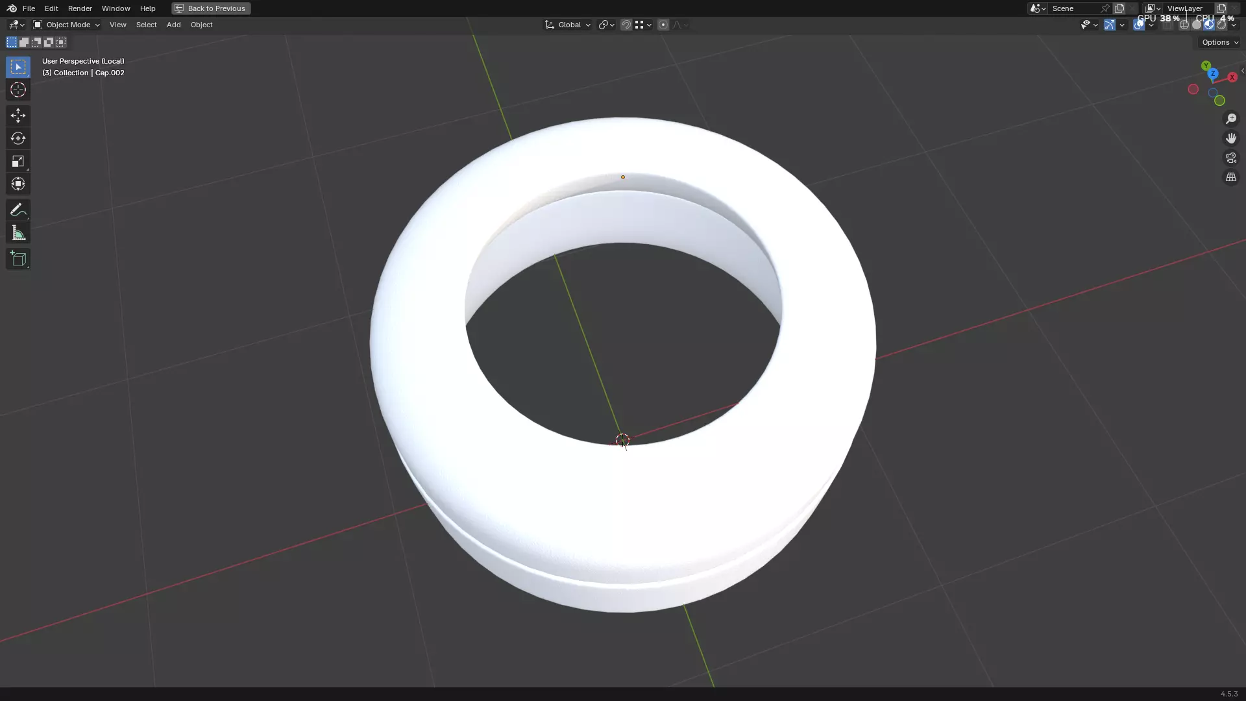Switch perspective/orthographic grid icon
The height and width of the screenshot is (701, 1246).
click(x=1231, y=177)
